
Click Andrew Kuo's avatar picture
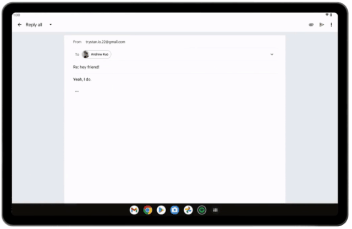[86, 54]
